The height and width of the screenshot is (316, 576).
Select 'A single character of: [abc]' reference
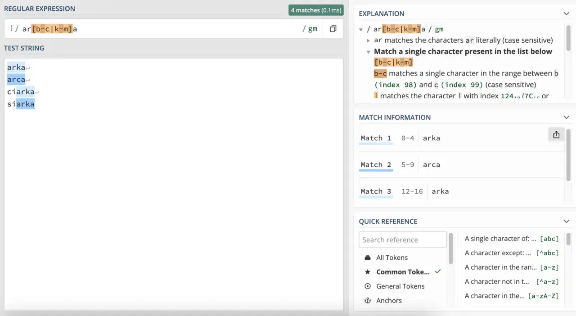point(512,239)
